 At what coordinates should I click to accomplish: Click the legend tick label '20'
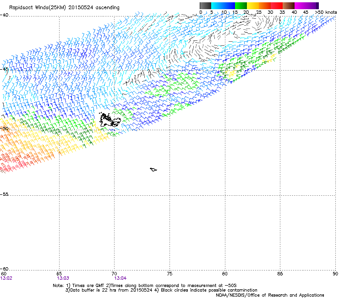pos(246,12)
